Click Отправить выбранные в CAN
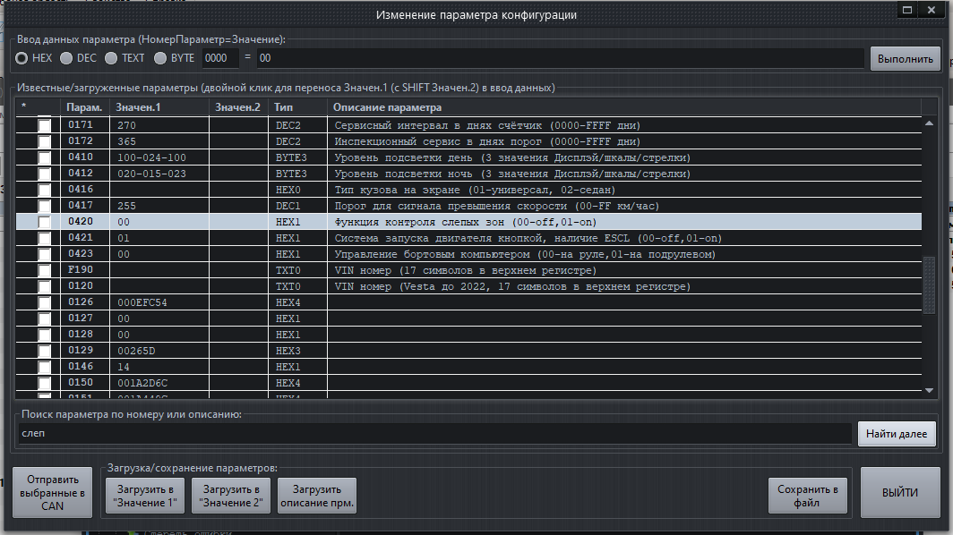The height and width of the screenshot is (535, 953). pos(54,493)
